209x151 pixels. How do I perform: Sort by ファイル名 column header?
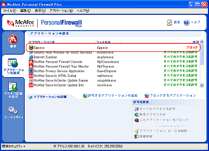103,42
